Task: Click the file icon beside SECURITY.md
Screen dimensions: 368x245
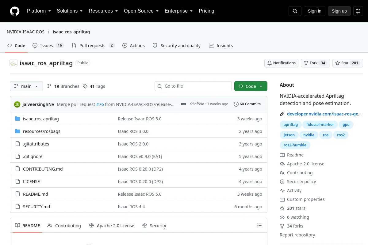Action: tap(17, 207)
